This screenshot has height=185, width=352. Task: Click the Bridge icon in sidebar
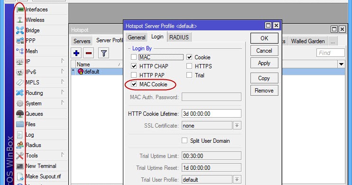coord(20,30)
